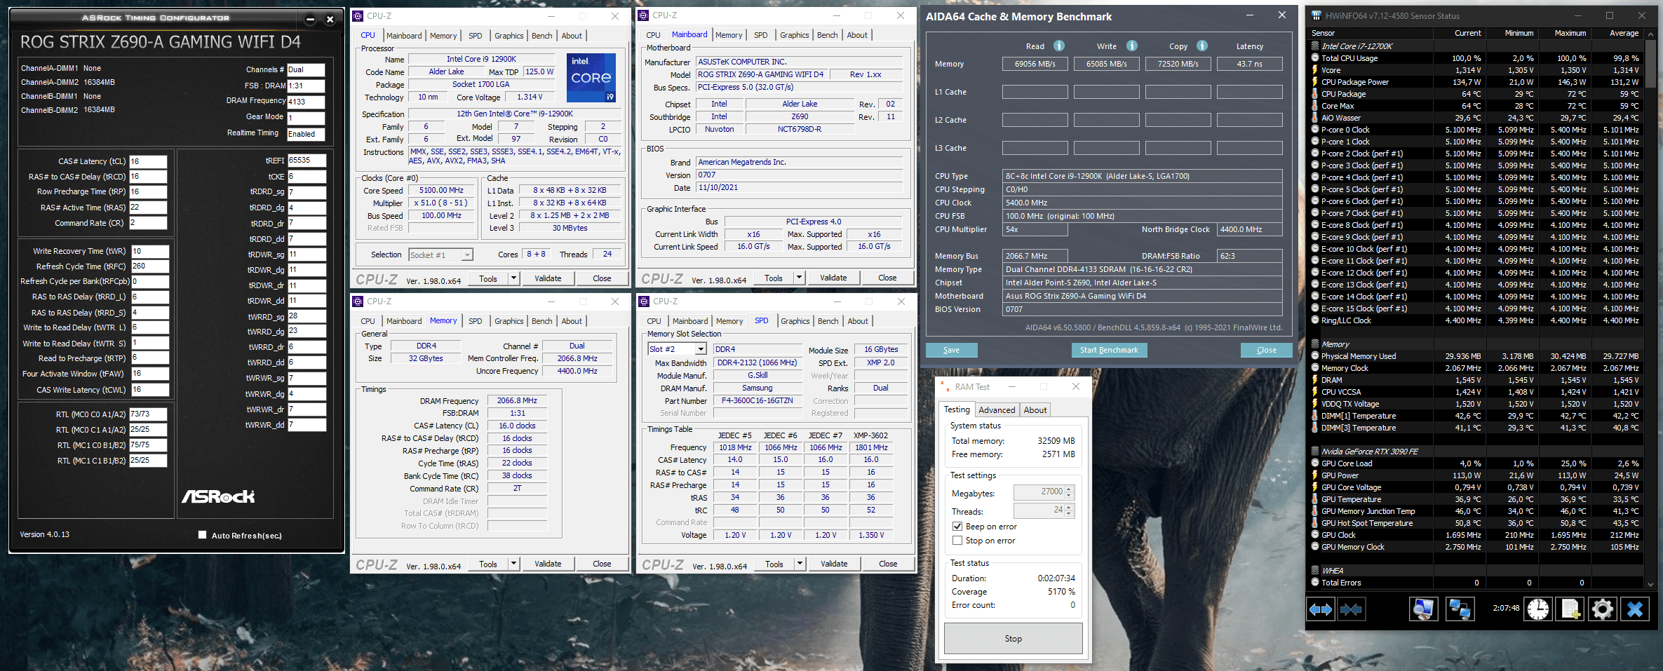Open the Slot #2 dropdown in SPD window
The height and width of the screenshot is (671, 1663).
pyautogui.click(x=700, y=349)
